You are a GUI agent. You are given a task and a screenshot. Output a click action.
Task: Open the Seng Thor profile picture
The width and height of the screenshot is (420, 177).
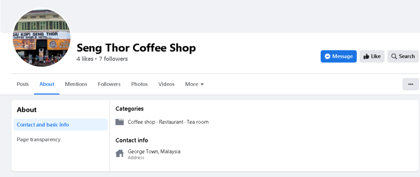tap(41, 37)
